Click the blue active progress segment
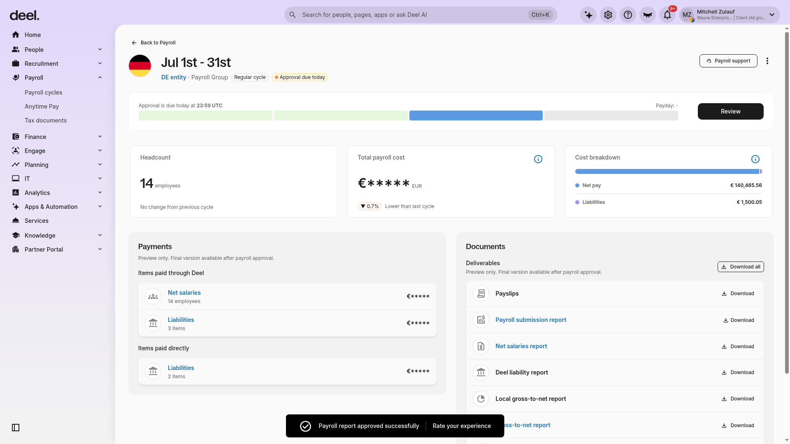 coord(476,116)
